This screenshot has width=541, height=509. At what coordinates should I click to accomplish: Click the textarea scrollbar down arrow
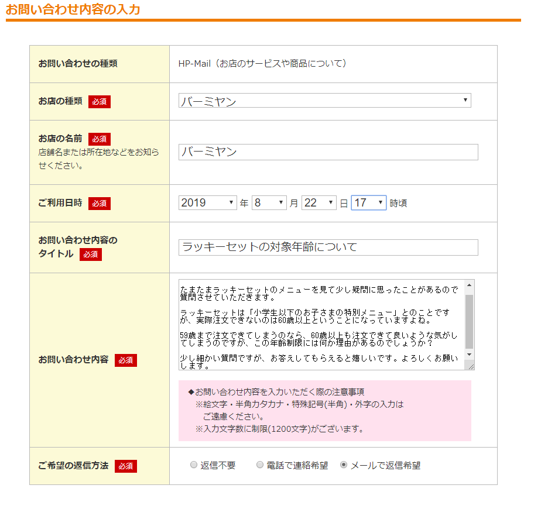(x=469, y=355)
